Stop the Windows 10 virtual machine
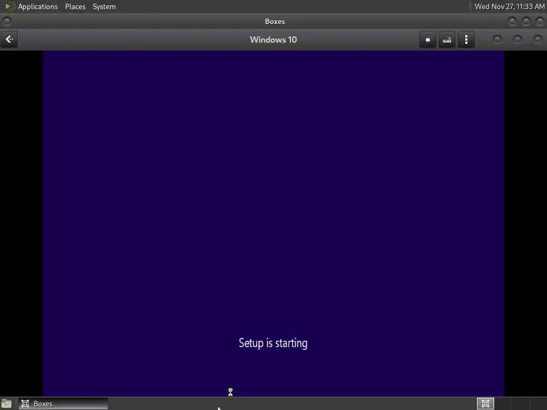Image resolution: width=547 pixels, height=410 pixels. (x=428, y=40)
